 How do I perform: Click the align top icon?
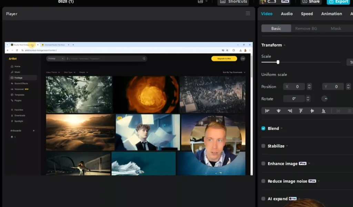pos(301,111)
